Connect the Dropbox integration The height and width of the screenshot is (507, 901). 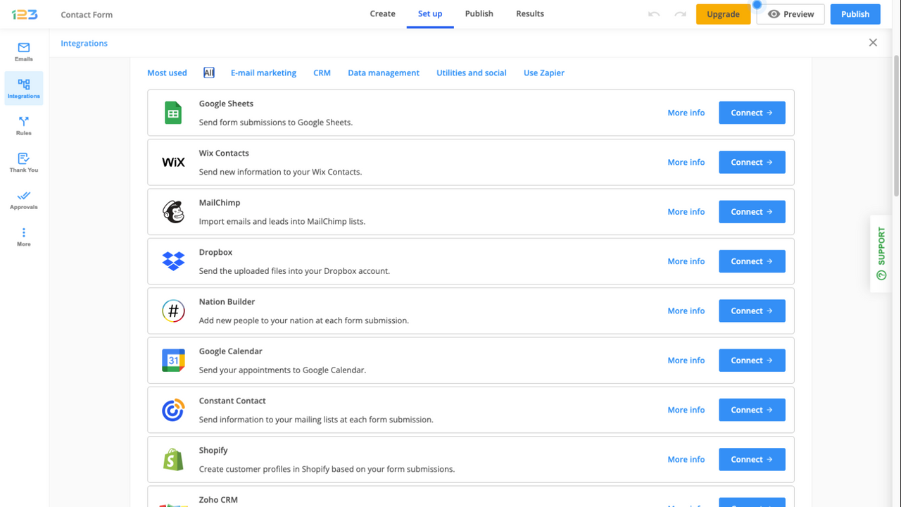pos(752,261)
